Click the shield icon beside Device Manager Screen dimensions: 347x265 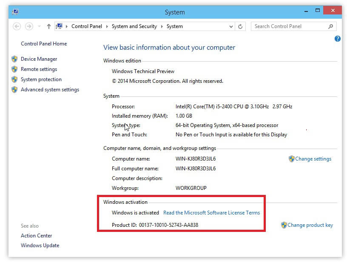(x=15, y=59)
